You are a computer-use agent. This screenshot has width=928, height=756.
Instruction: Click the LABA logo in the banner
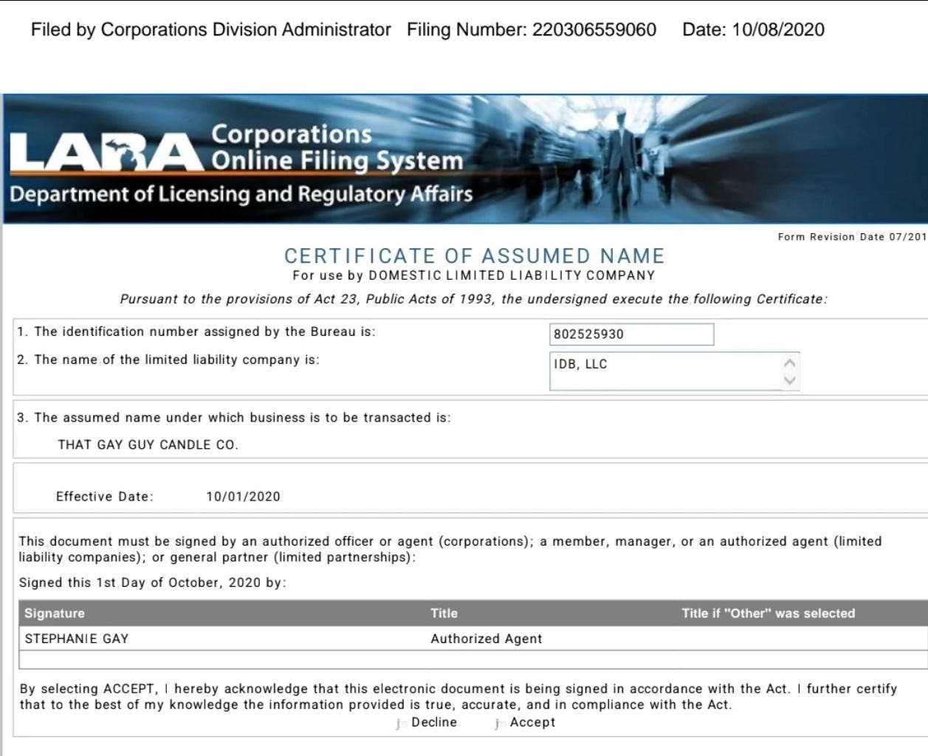[x=106, y=151]
